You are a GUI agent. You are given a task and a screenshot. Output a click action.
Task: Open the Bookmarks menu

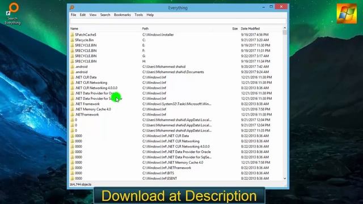click(x=123, y=15)
